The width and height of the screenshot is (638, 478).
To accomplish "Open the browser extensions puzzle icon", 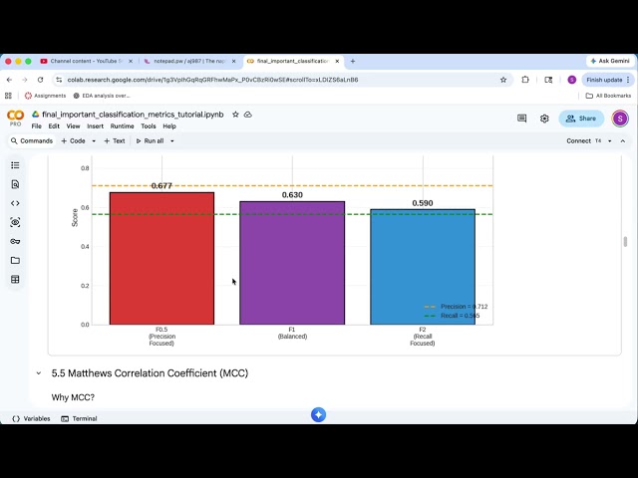I will coord(525,80).
